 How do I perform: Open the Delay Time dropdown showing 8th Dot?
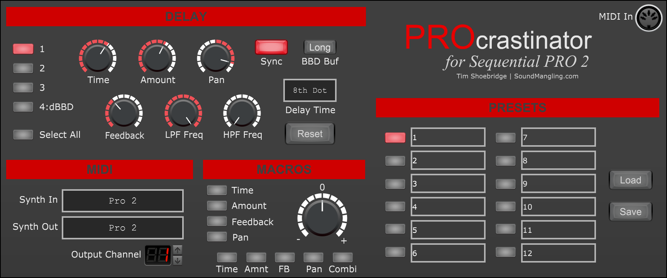pyautogui.click(x=310, y=90)
